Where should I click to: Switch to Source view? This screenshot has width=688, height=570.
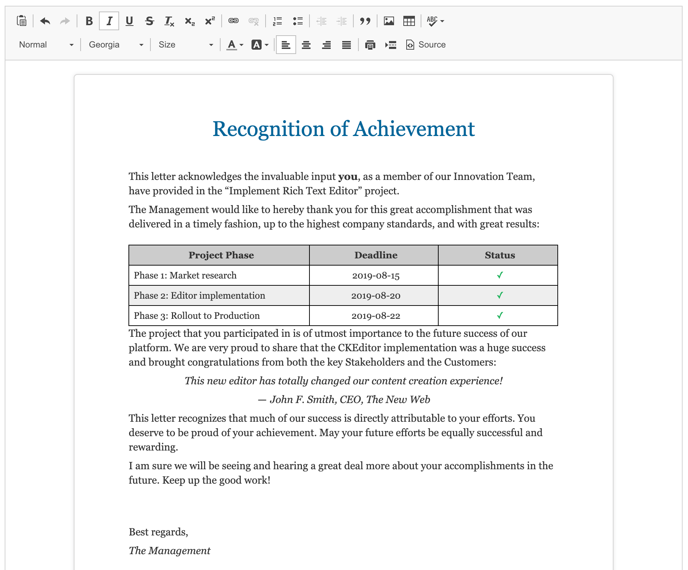click(426, 45)
